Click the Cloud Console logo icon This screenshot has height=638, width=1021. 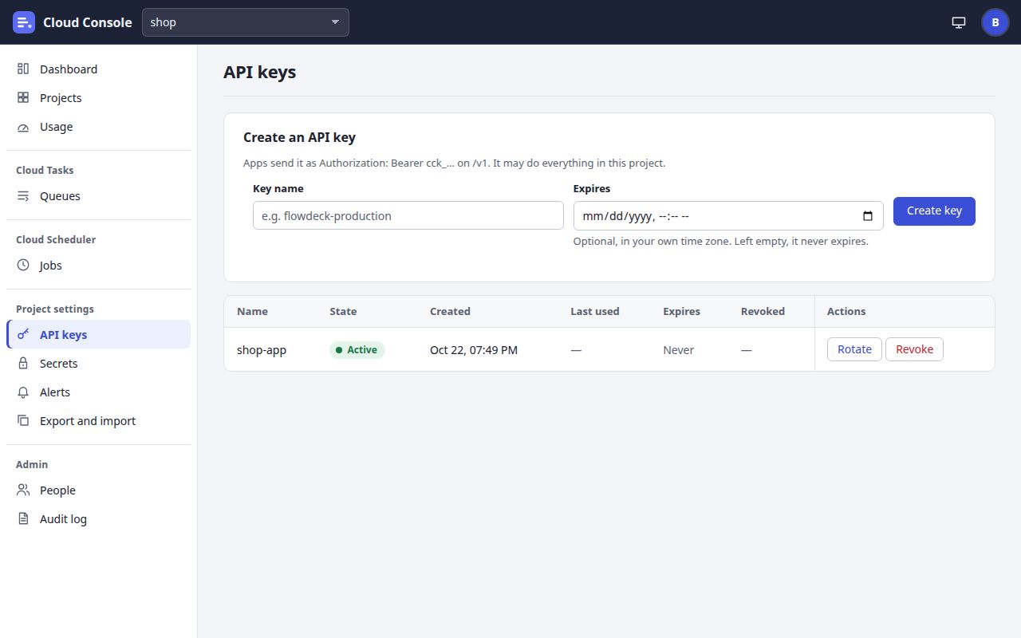24,22
